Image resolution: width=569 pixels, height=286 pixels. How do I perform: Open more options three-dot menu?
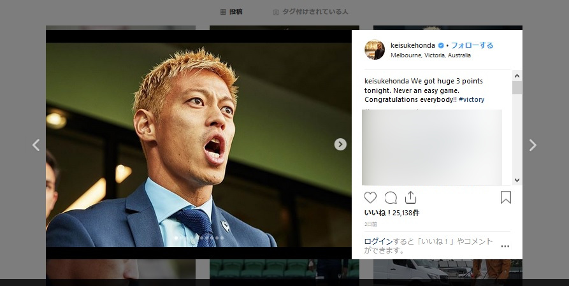[505, 246]
